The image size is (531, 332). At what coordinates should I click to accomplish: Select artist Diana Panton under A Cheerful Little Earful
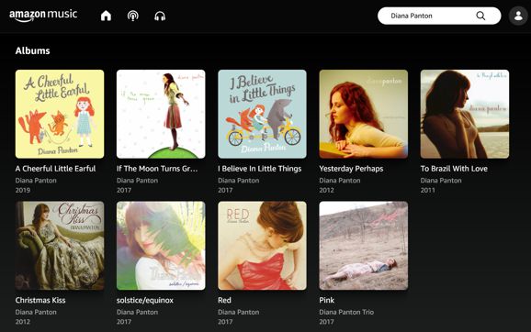pos(36,181)
